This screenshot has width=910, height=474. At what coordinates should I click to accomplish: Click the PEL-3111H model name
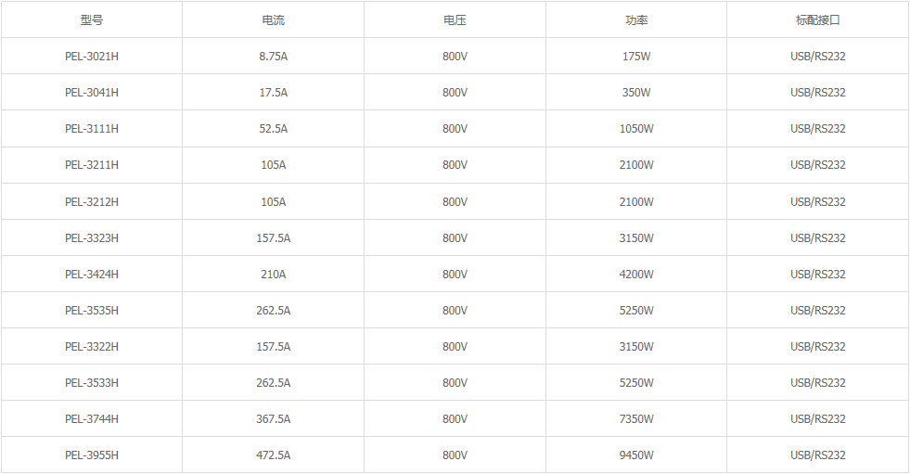click(92, 129)
